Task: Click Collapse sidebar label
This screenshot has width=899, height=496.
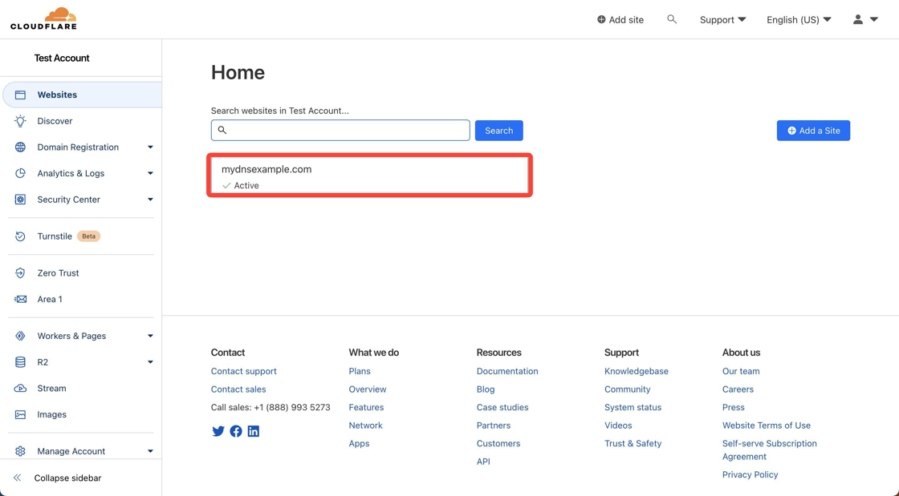Action: 67,478
